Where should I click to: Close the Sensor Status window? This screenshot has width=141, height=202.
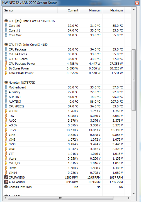pos(137,3)
